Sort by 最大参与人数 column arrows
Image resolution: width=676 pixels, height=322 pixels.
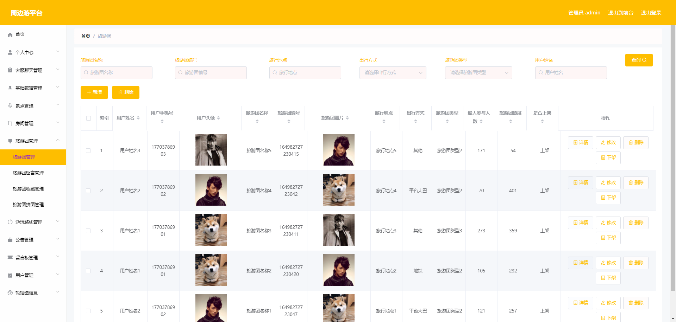(x=481, y=121)
